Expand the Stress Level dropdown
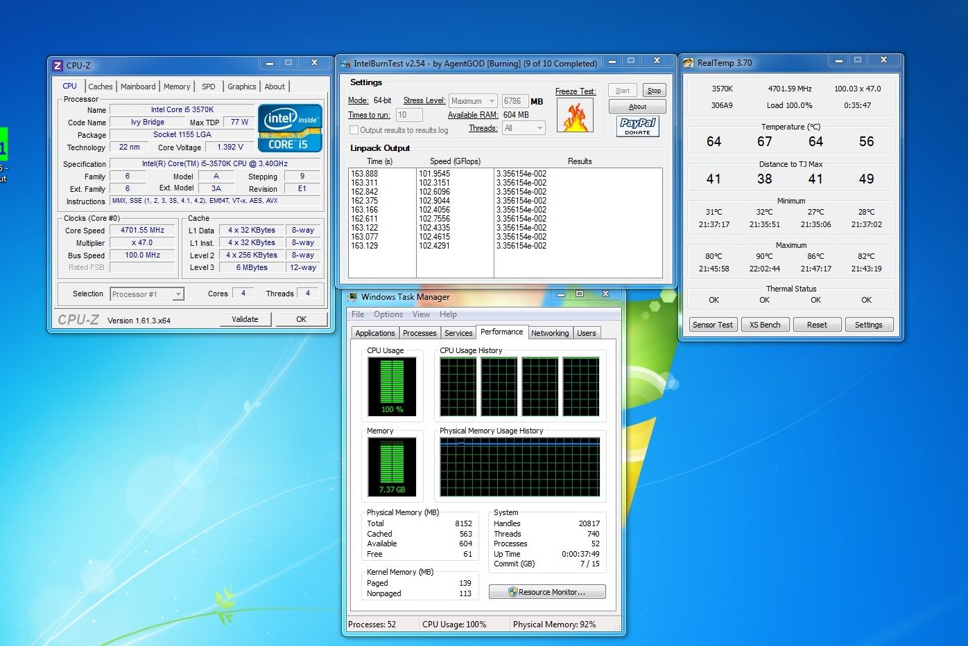This screenshot has width=968, height=646. pos(473,101)
